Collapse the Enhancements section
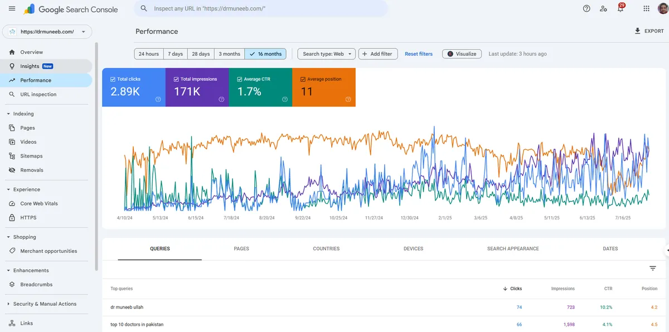The image size is (669, 332). pos(8,270)
